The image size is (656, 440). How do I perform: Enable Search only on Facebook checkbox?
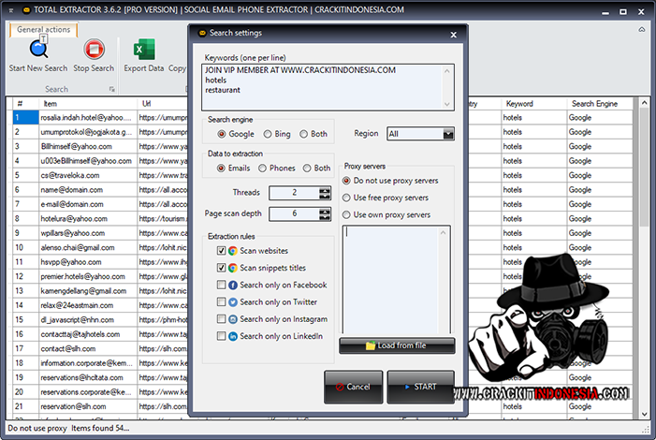pos(221,285)
